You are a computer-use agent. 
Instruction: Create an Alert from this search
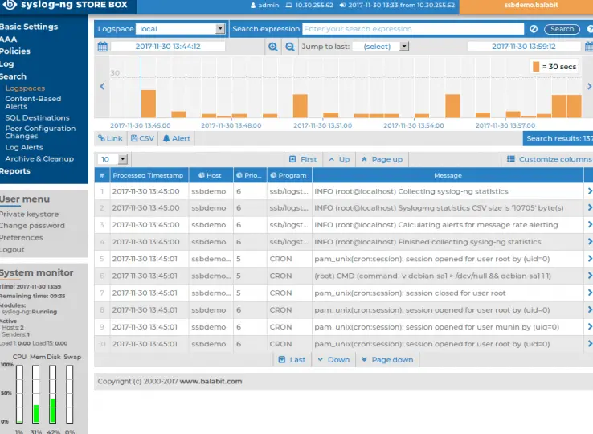tap(177, 138)
